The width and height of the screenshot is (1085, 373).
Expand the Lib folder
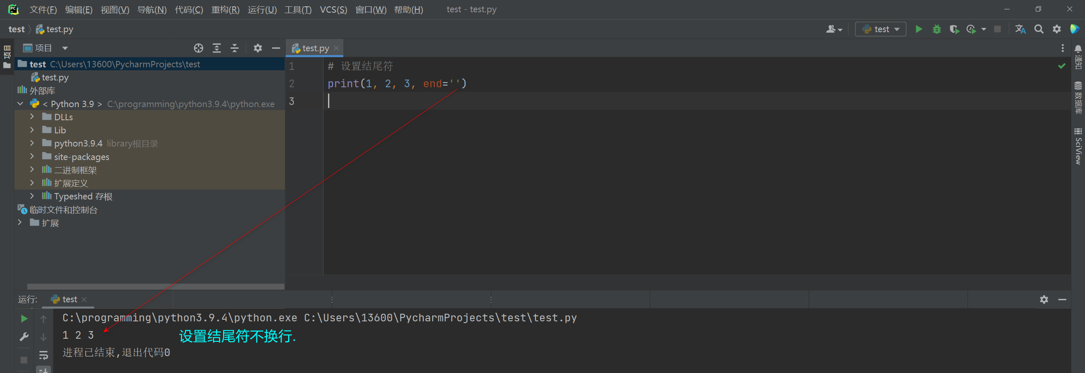[x=32, y=130]
